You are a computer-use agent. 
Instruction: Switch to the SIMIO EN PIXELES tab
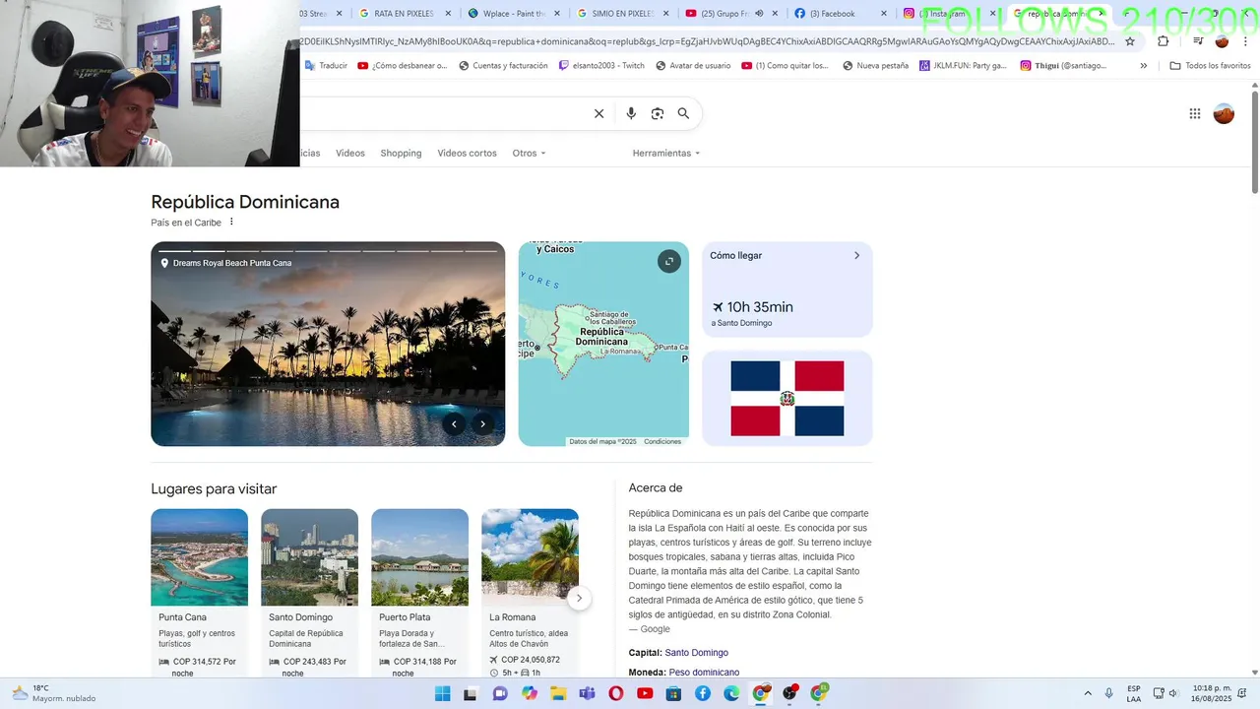(620, 14)
